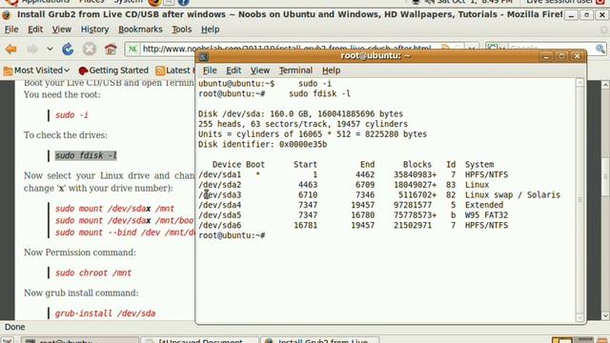Open the Getting Started bookmark

click(x=113, y=71)
